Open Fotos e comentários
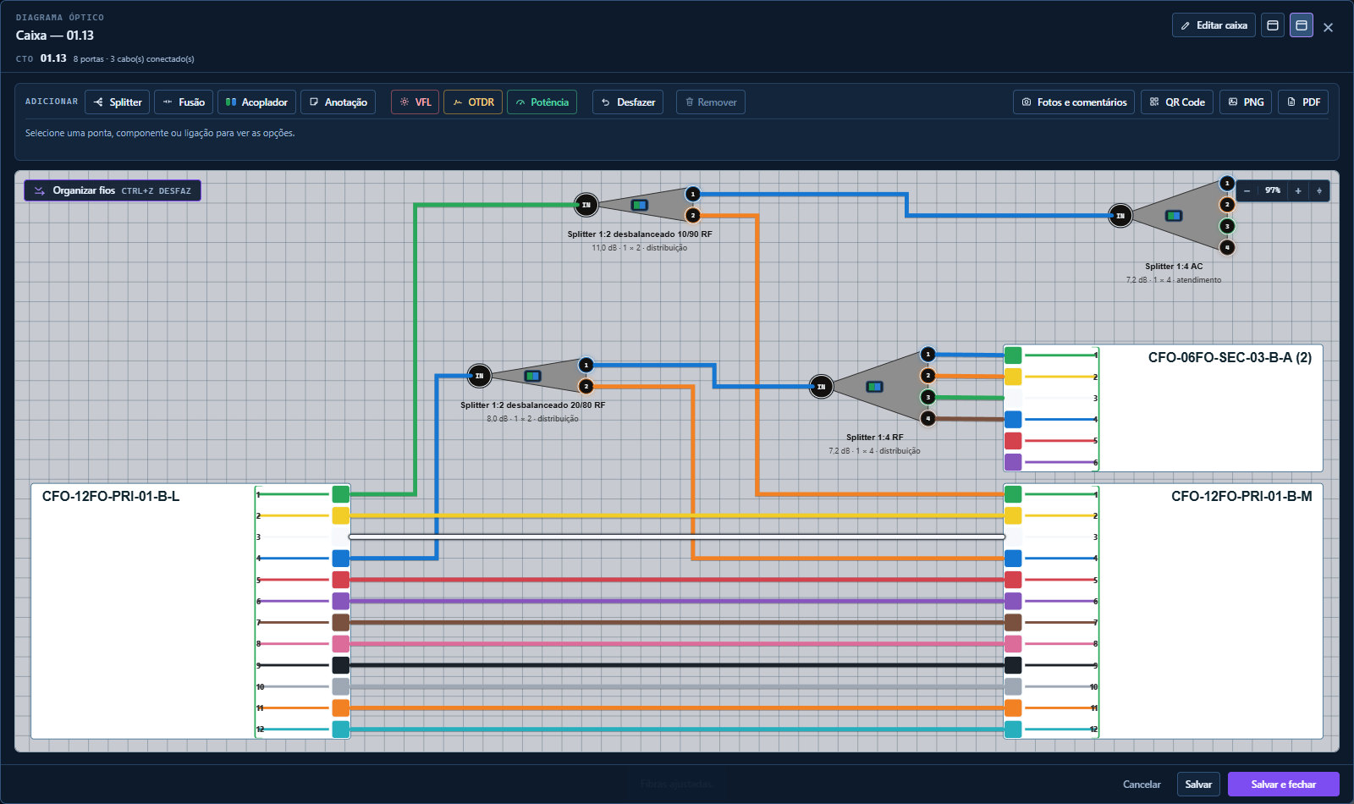1354x804 pixels. pos(1074,102)
